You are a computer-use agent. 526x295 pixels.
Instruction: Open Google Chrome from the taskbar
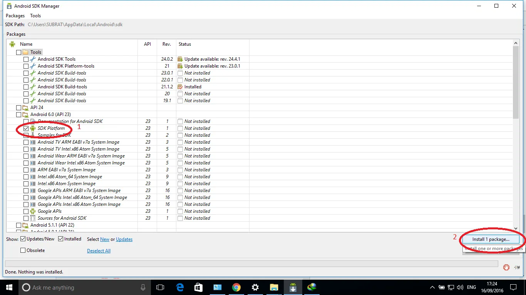[236, 287]
